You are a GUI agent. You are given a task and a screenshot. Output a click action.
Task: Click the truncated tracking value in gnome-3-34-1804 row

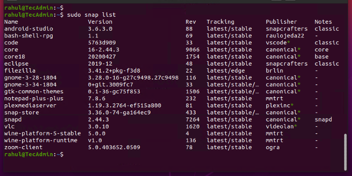(x=233, y=85)
